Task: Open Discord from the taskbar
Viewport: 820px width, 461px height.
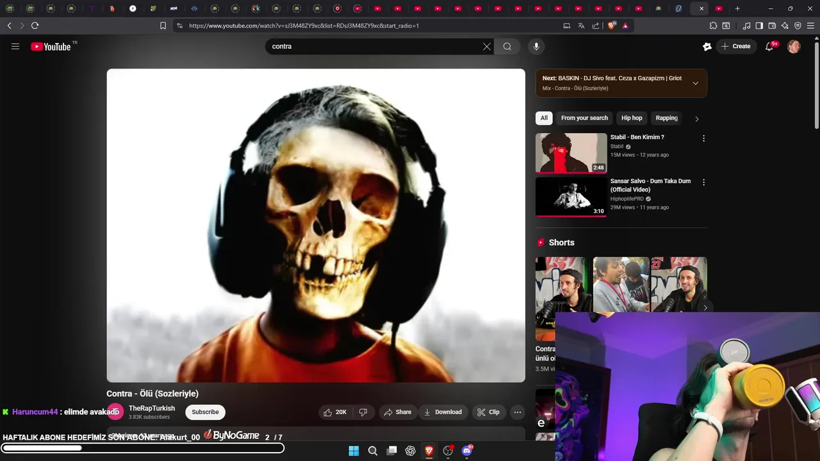Action: coord(467,451)
